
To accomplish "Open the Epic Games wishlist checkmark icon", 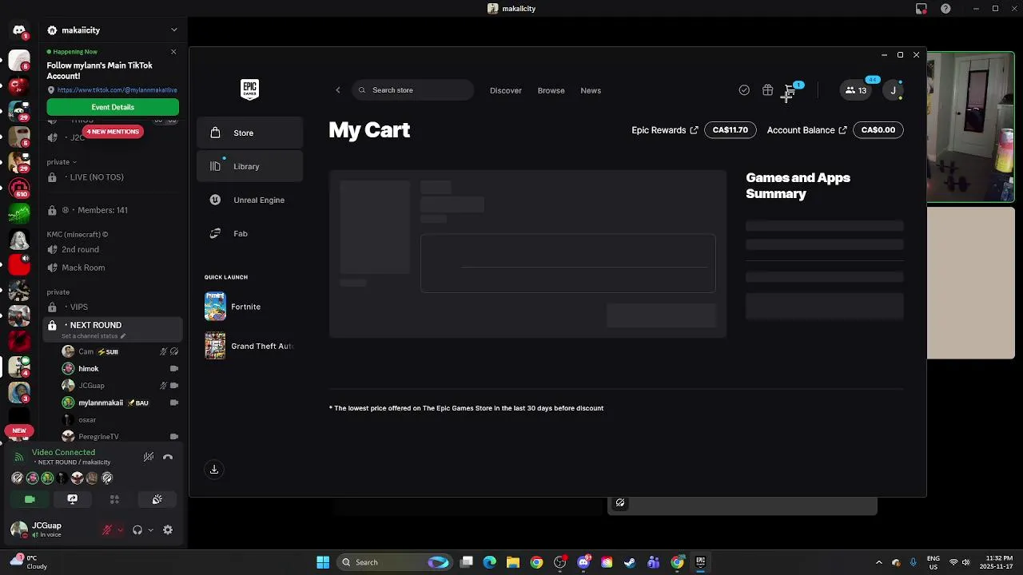I will point(744,90).
